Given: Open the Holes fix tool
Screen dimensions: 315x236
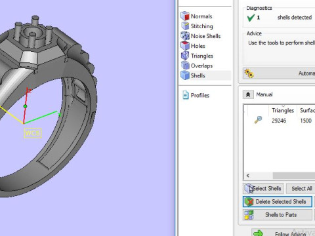Looking at the screenshot, I should click(193, 46).
